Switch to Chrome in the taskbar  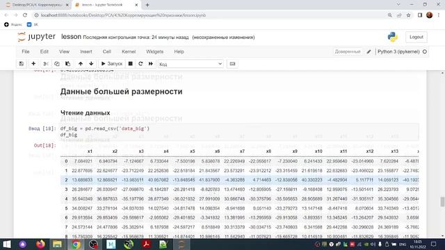(76, 244)
